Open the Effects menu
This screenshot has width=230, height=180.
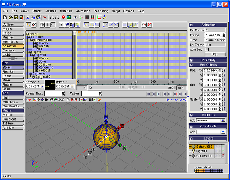coord(37,11)
